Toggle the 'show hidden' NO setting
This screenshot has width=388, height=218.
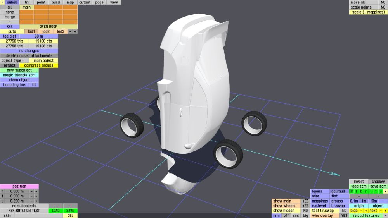[x=305, y=211]
